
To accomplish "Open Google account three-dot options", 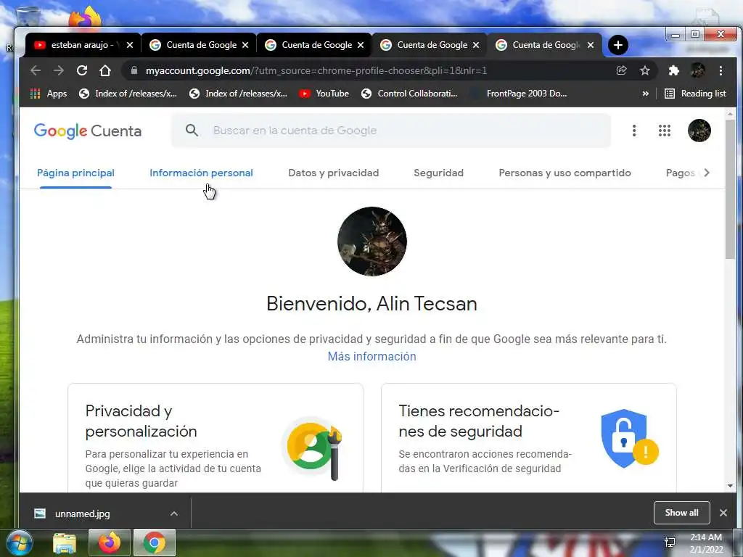I will click(634, 131).
